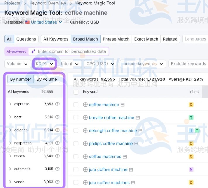Click the plus icon beside jura coffee machine
The height and width of the screenshot is (188, 208).
[85, 169]
